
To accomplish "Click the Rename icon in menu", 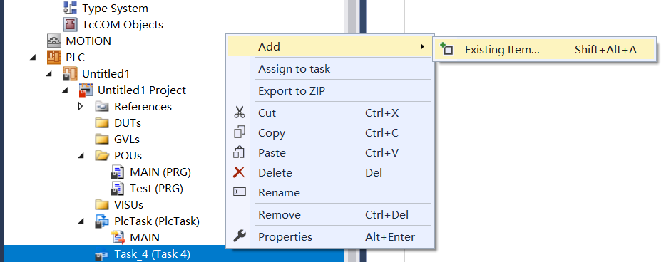I will click(x=240, y=192).
